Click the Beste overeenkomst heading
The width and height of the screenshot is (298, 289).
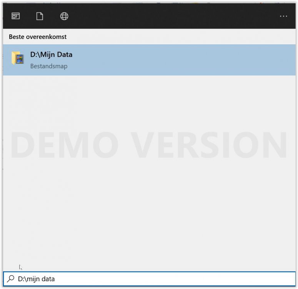38,37
